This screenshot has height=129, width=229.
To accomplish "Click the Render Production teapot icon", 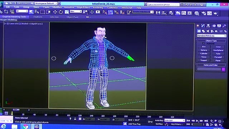I will [x=215, y=14].
